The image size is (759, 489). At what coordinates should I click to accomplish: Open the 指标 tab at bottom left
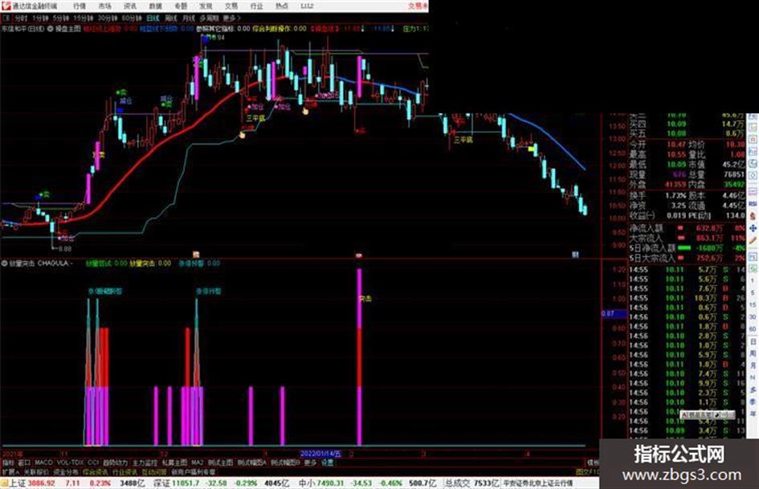(x=8, y=463)
